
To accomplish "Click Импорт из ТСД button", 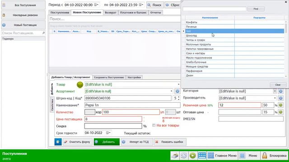I will [x=137, y=142].
